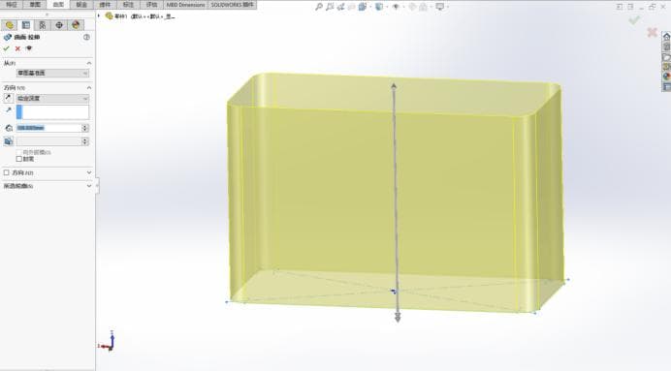
Task: Click the depth value spinner arrows
Action: (85, 128)
